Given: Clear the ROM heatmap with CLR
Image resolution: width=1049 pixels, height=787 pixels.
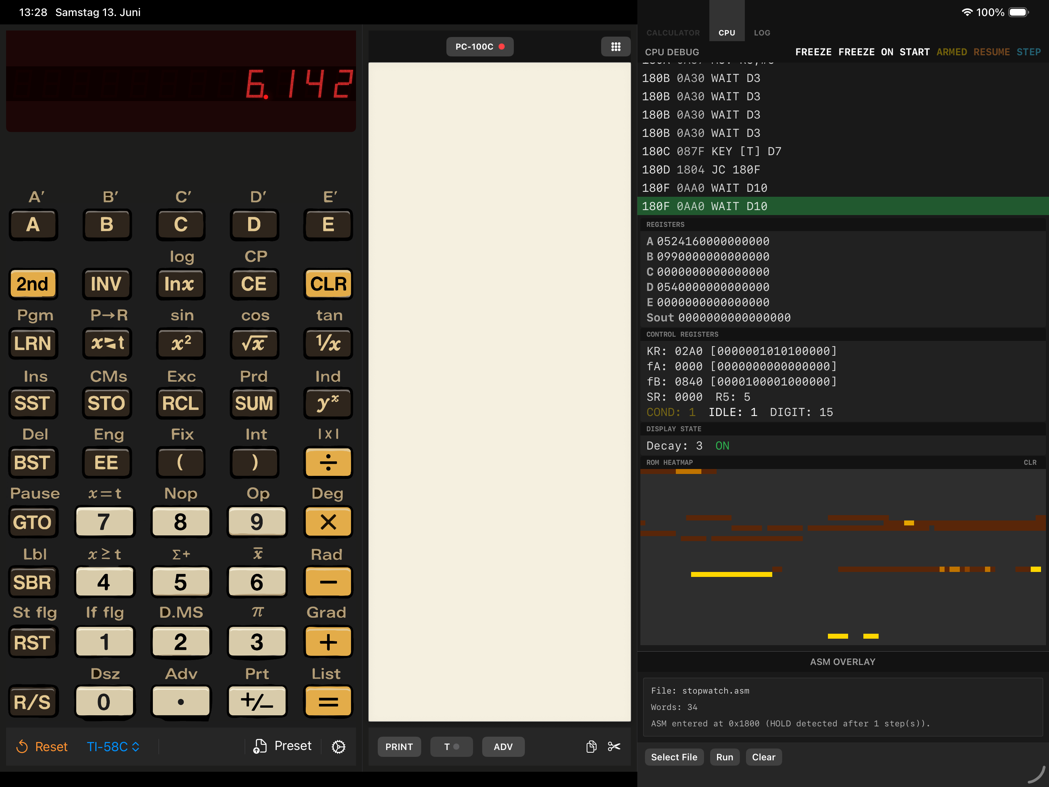Looking at the screenshot, I should (1030, 463).
